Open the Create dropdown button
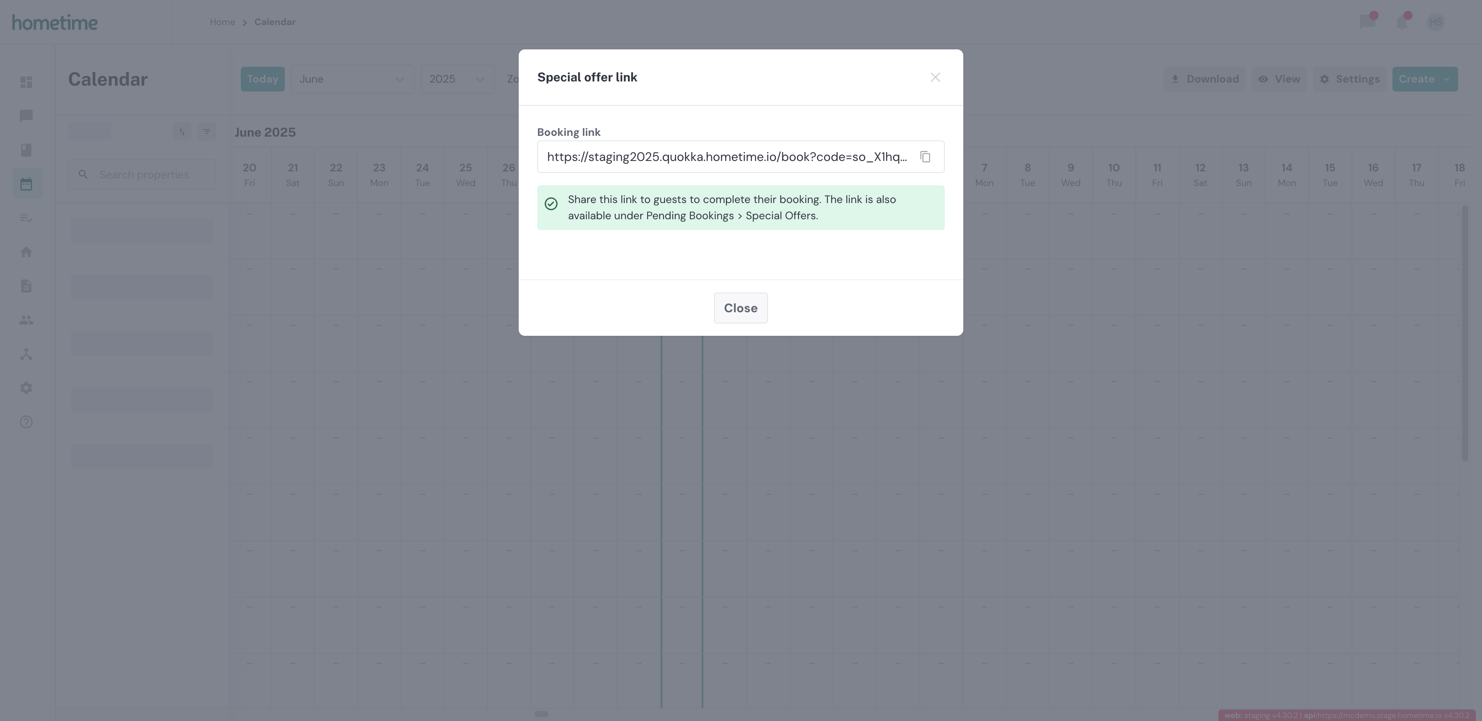Viewport: 1482px width, 721px height. [1424, 80]
